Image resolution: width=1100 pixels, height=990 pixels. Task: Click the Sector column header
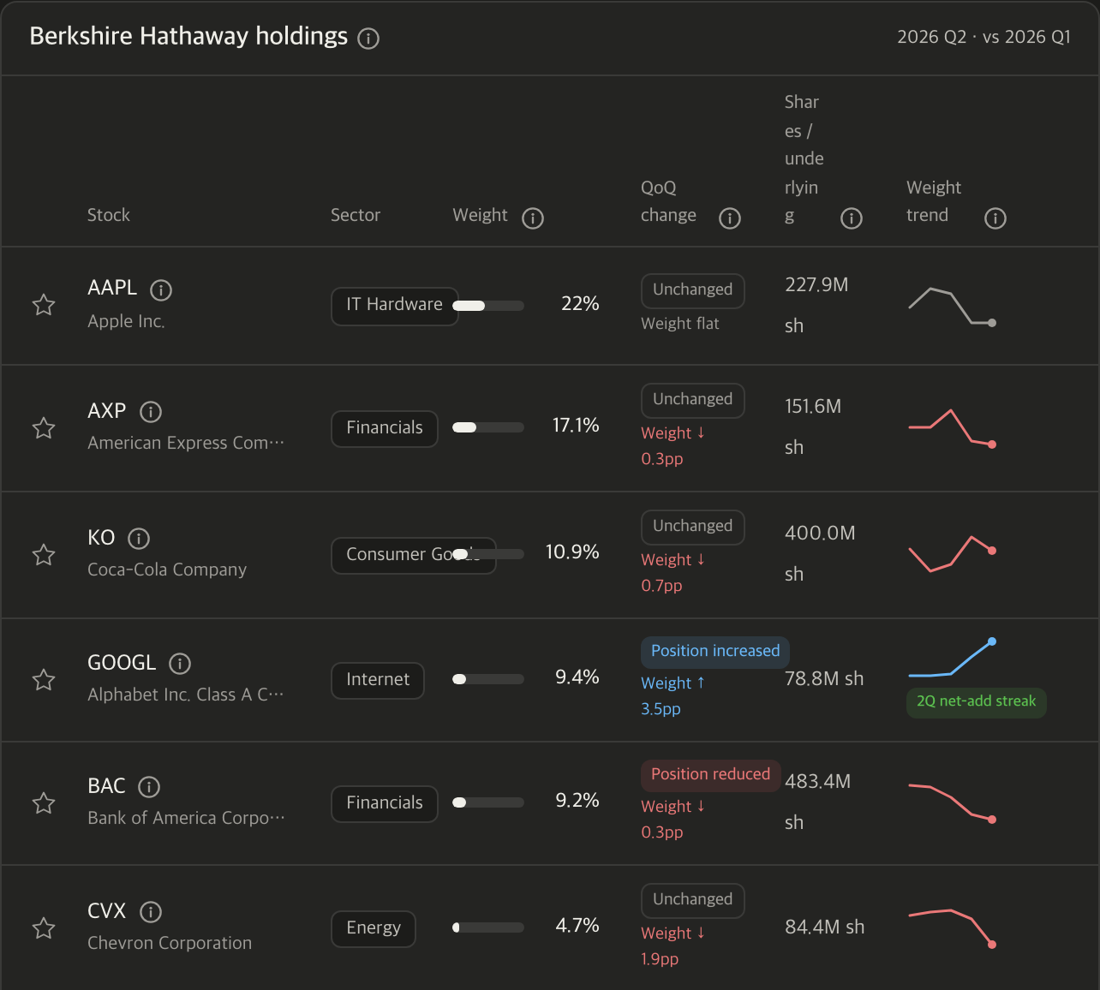click(x=356, y=215)
